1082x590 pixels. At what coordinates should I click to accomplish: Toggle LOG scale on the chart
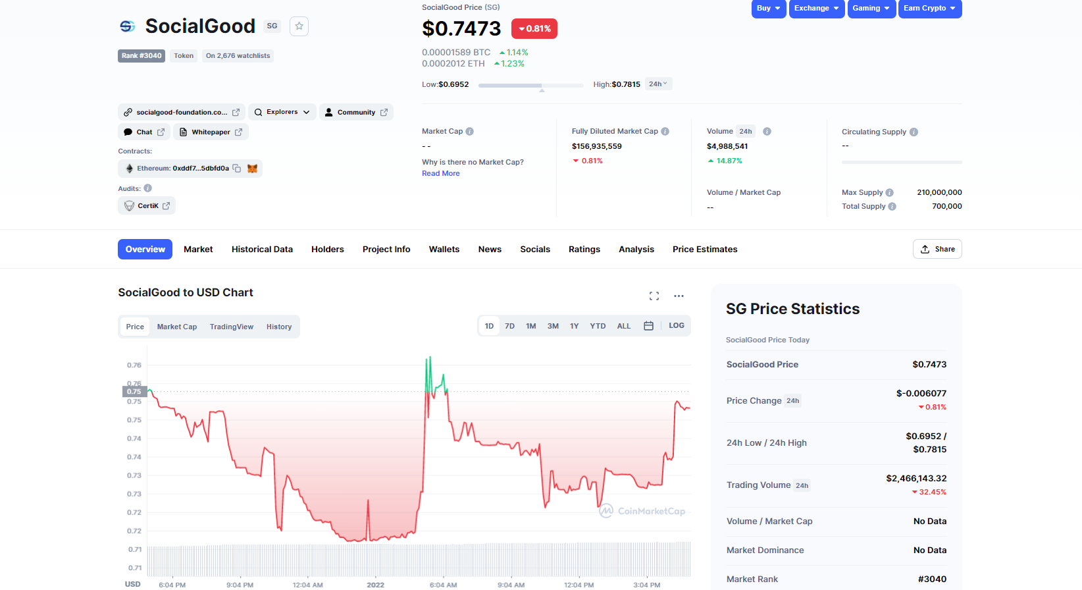coord(676,326)
